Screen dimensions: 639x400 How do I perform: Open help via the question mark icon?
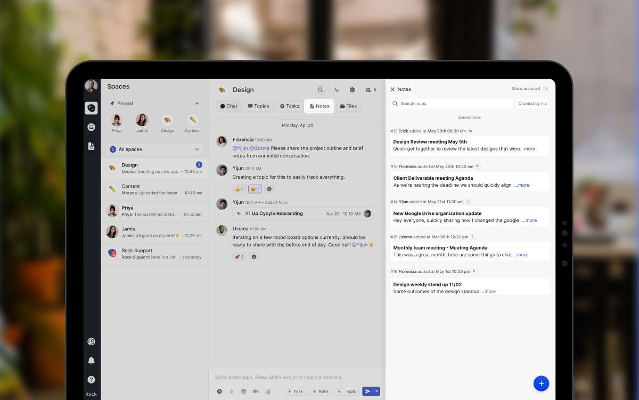pyautogui.click(x=91, y=379)
